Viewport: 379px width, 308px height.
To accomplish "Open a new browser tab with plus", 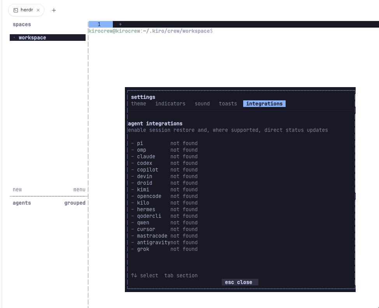I will (x=54, y=10).
